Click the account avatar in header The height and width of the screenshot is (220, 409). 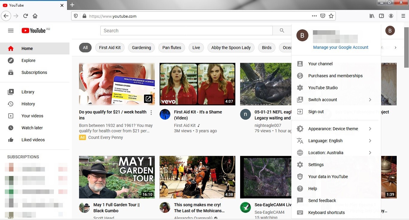[390, 30]
